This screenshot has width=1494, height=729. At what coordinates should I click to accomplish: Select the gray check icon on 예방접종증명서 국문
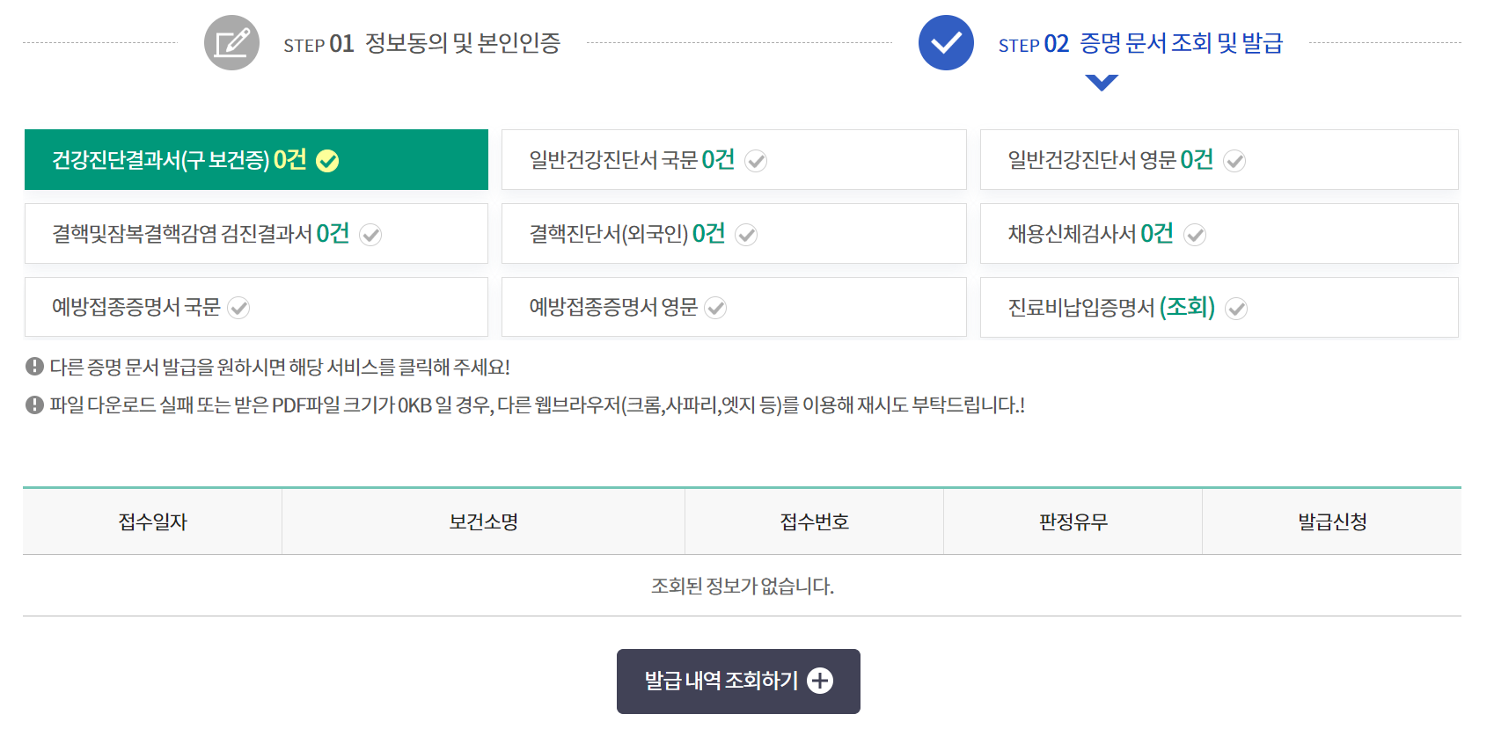(239, 309)
